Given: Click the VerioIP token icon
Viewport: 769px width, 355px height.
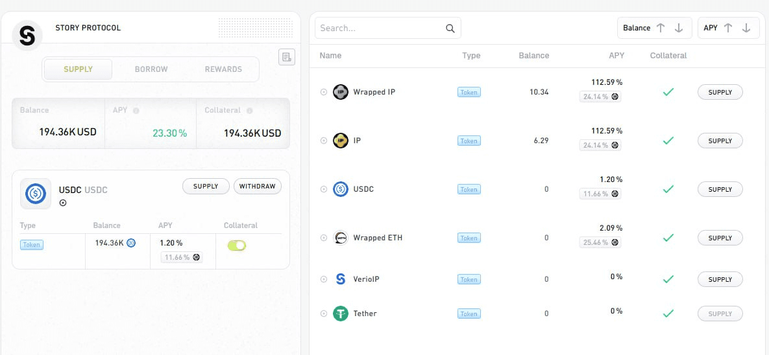Looking at the screenshot, I should [x=340, y=279].
